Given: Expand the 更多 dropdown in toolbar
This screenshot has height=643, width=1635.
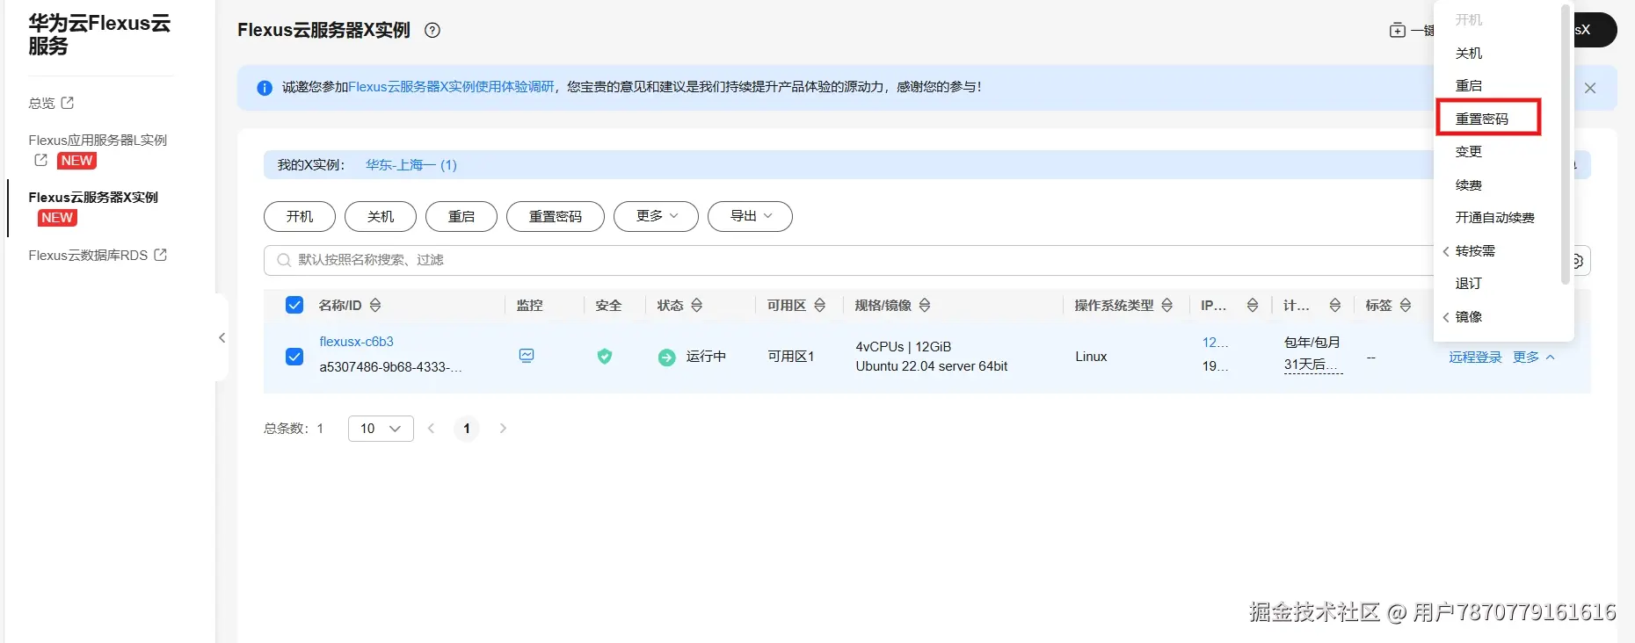Looking at the screenshot, I should pos(656,216).
